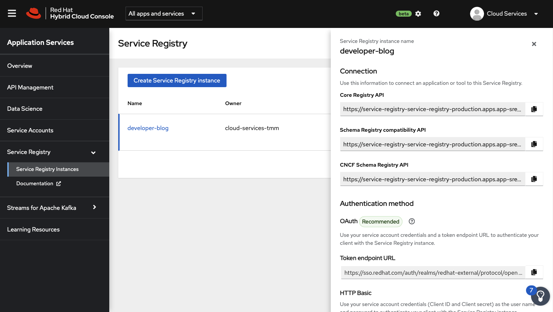Viewport: 553px width, 312px height.
Task: Click the Red Hat logo
Action: 34,13
